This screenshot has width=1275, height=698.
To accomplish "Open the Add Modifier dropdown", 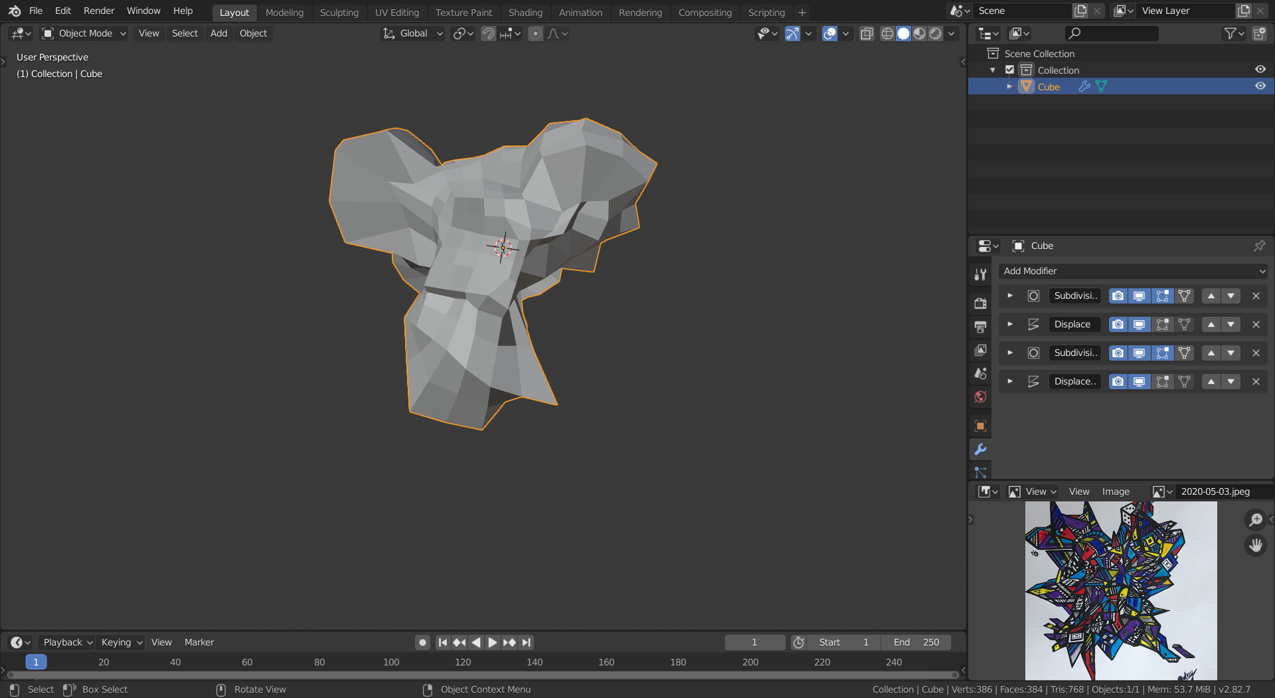I will point(1133,271).
